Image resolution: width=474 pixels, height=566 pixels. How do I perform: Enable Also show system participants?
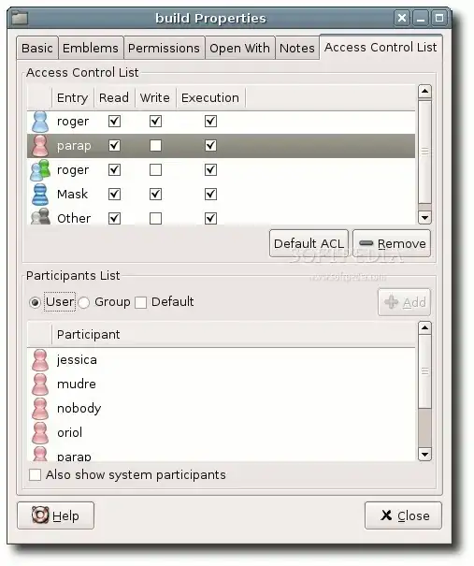click(35, 474)
